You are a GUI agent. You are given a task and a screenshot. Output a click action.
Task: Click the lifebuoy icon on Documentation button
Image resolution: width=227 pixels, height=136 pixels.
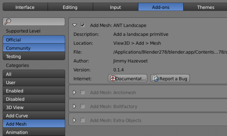pos(113,79)
